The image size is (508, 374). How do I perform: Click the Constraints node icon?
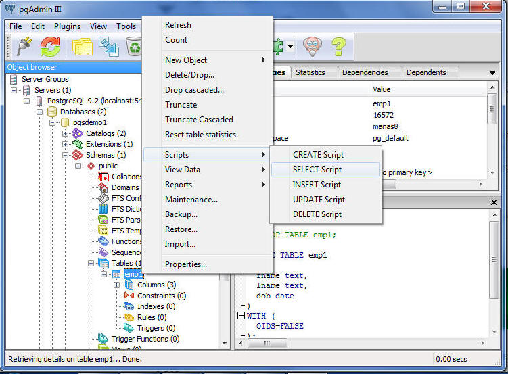(x=129, y=296)
